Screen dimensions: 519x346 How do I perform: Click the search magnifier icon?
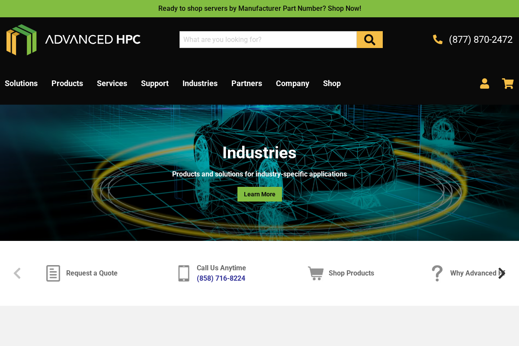pyautogui.click(x=369, y=39)
